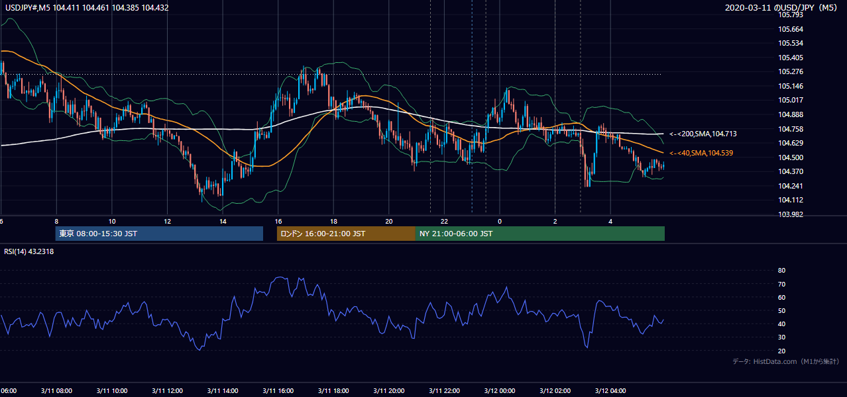Click price axis label 105.664
847x397 pixels.
(791, 29)
